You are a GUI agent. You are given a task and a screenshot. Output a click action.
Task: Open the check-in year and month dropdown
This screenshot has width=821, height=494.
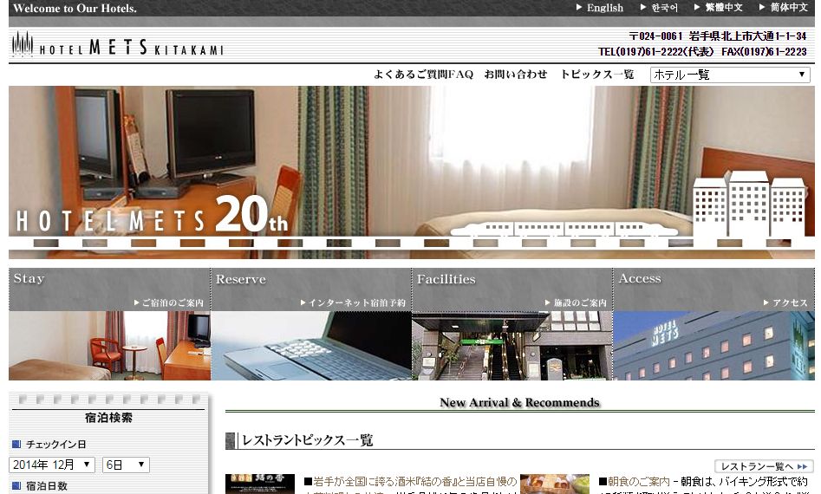[x=52, y=465]
